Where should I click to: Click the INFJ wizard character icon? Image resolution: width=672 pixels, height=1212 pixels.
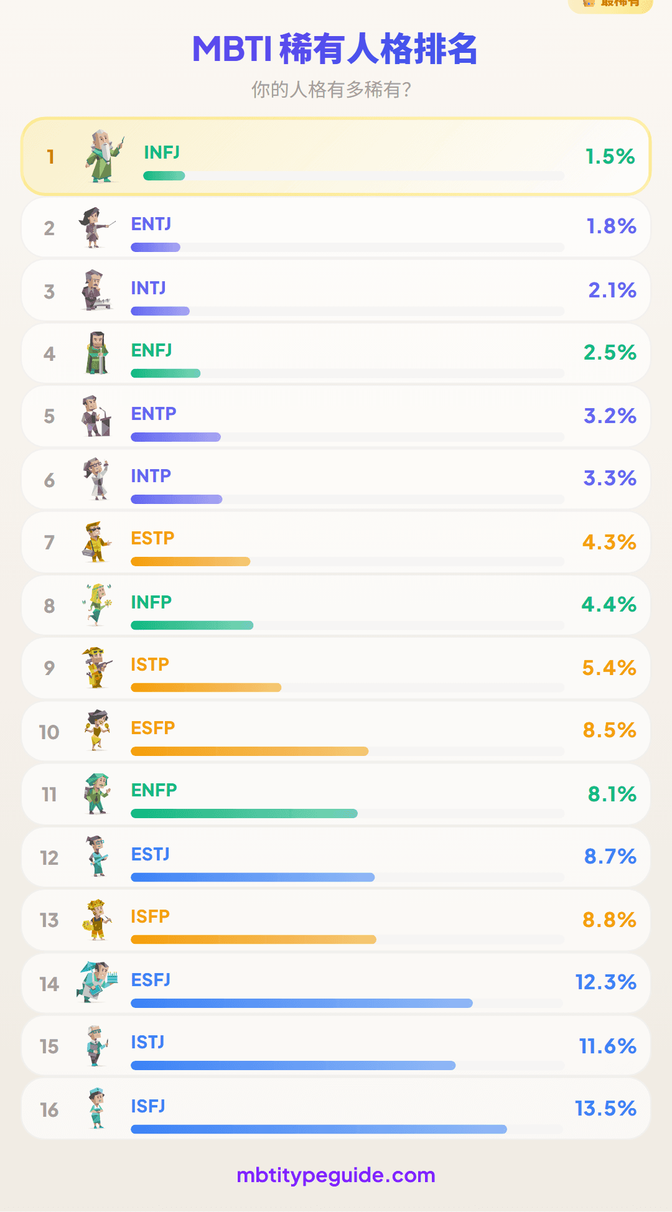(104, 156)
